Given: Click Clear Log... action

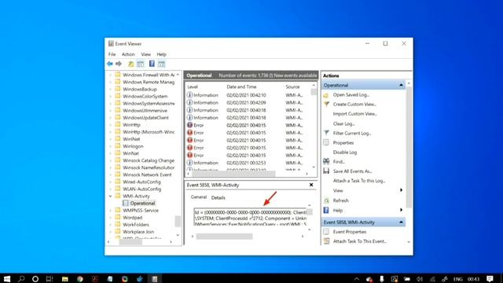Looking at the screenshot, I should 343,123.
